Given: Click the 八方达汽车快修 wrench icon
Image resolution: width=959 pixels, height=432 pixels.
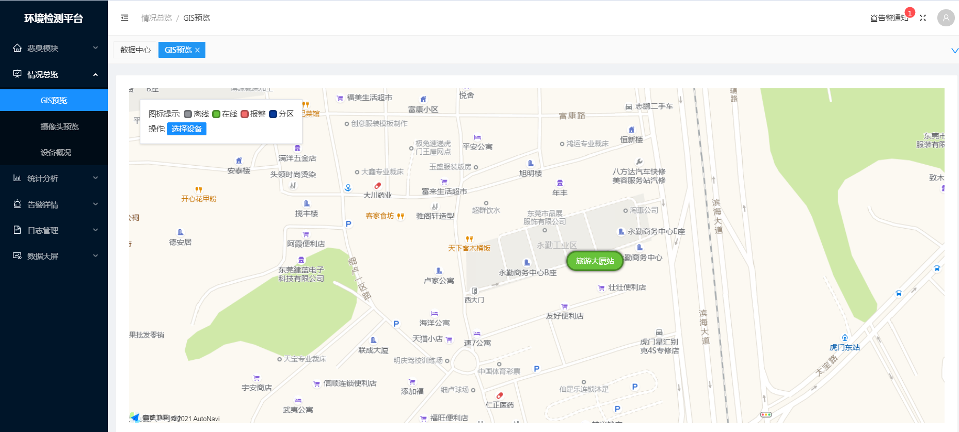Looking at the screenshot, I should click(639, 162).
